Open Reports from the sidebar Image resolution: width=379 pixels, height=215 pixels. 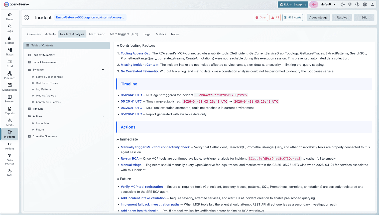10,110
